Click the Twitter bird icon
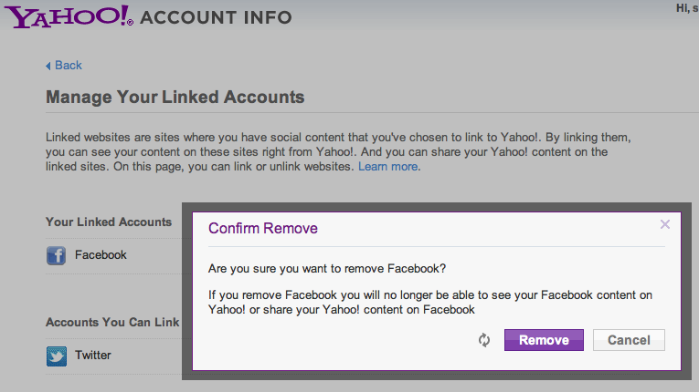 (x=56, y=356)
